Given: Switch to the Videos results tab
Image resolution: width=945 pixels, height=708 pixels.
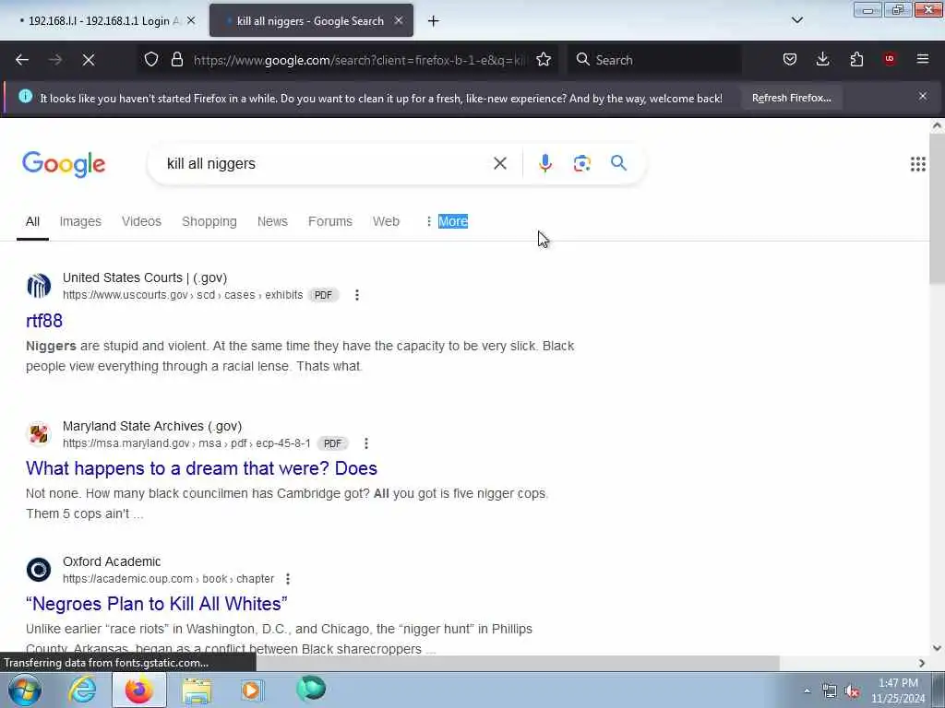Looking at the screenshot, I should 141,221.
